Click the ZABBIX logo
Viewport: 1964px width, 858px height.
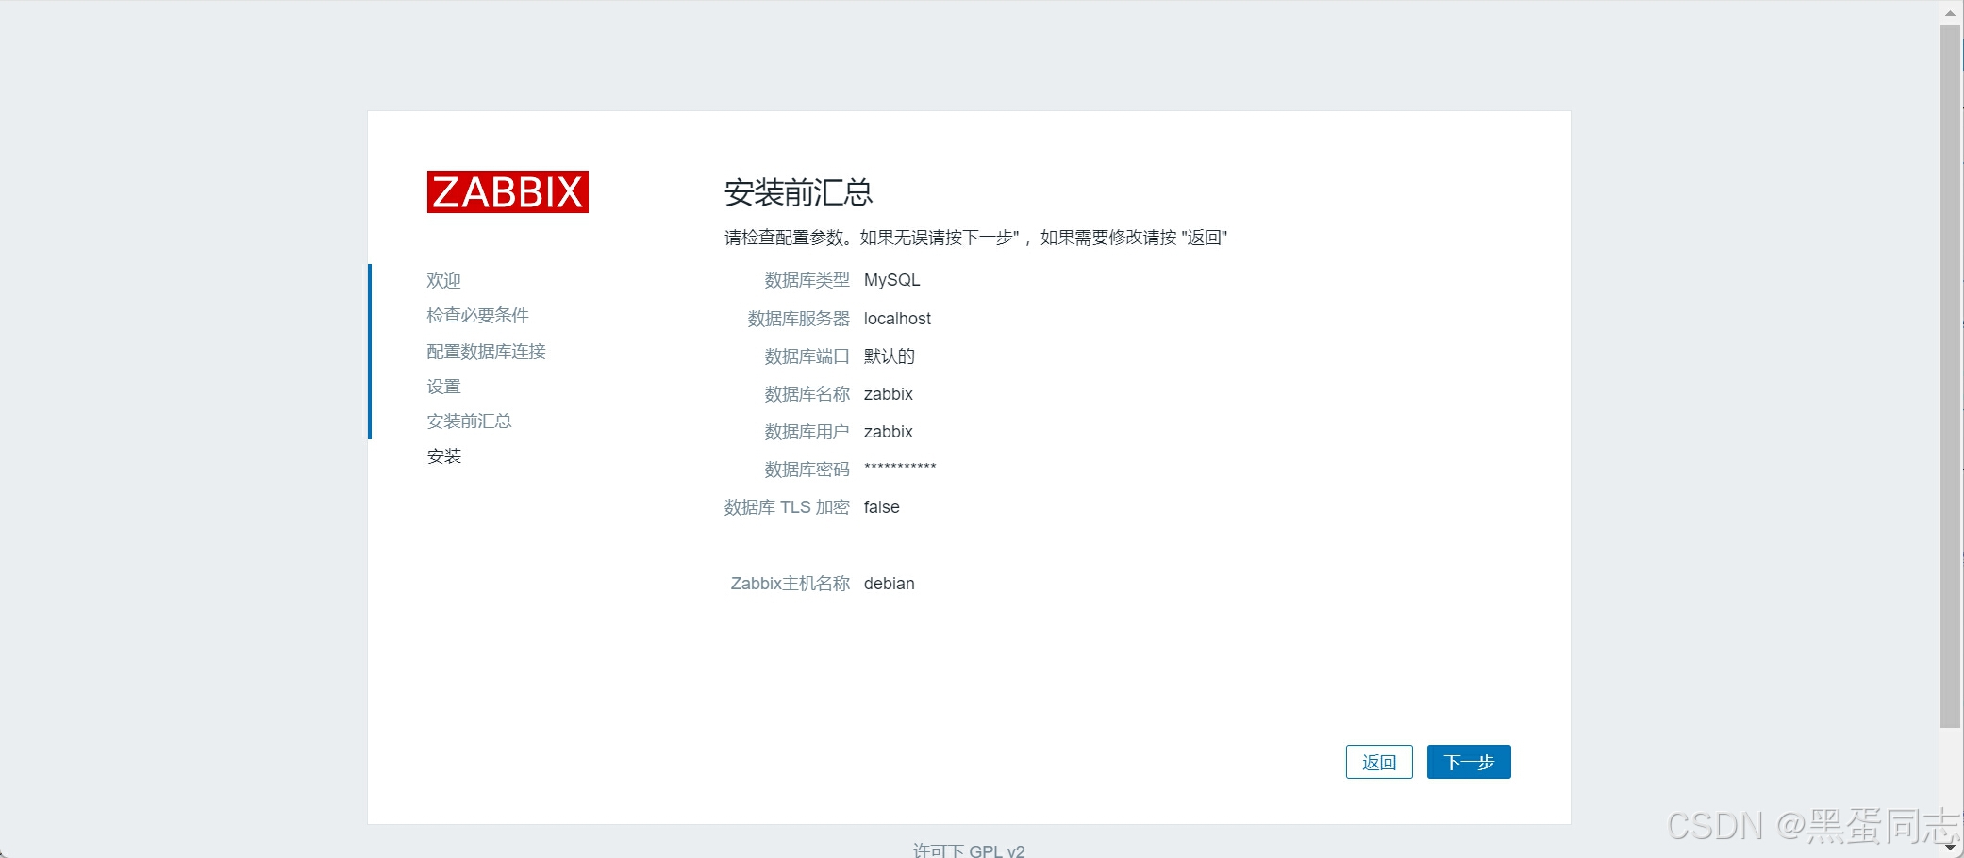508,191
